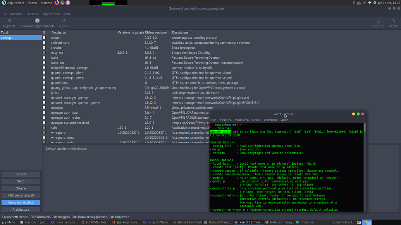Switch to Network manag... Firefox taskbar entry
Screen dimensions: 401x225
tap(279, 222)
